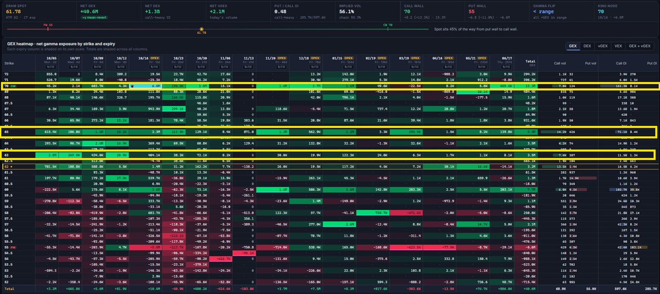The width and height of the screenshot is (660, 294).
Task: Switch to the GEX heatmap tab
Action: point(572,46)
